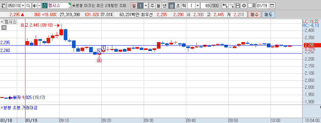Expand the stock code 050110 dropdown

coord(23,6)
